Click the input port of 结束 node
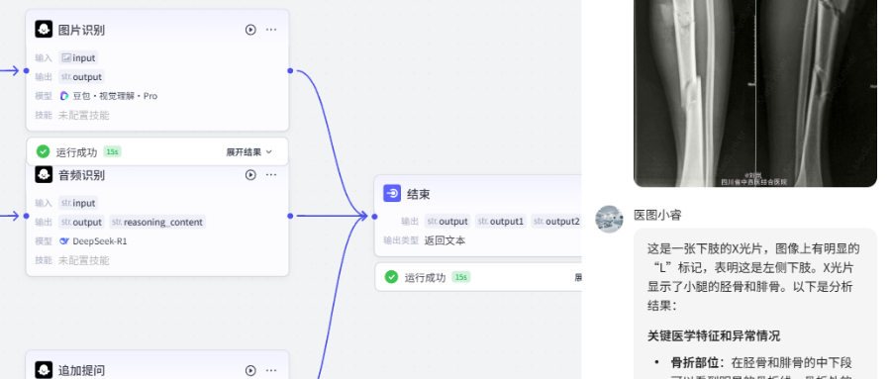 pos(374,217)
